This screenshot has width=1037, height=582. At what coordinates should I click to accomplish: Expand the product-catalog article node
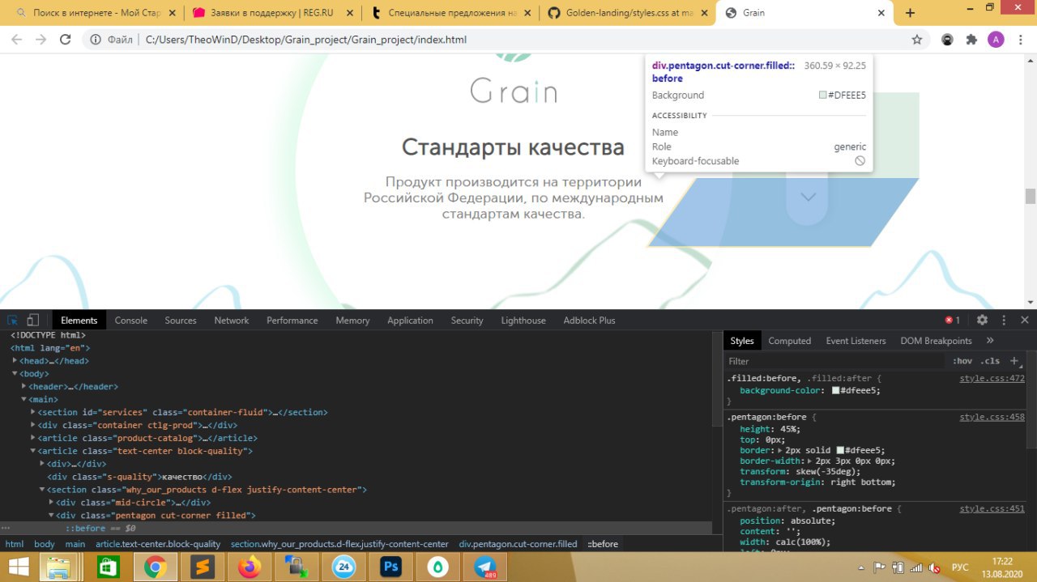[x=32, y=438]
